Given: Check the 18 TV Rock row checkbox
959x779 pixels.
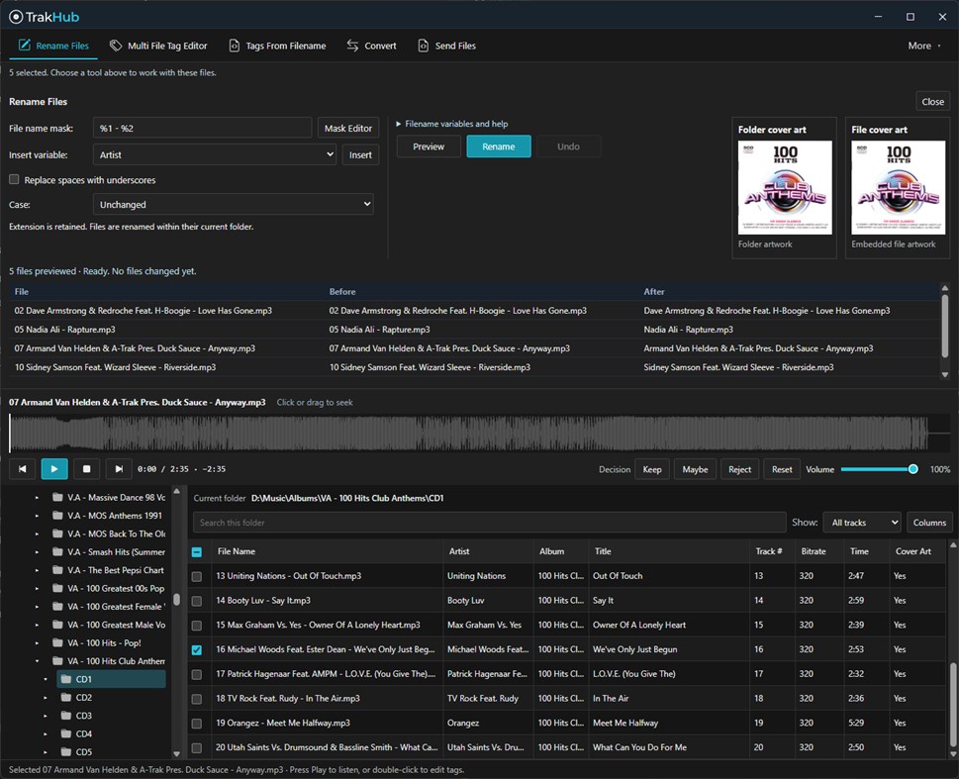Looking at the screenshot, I should click(x=197, y=699).
